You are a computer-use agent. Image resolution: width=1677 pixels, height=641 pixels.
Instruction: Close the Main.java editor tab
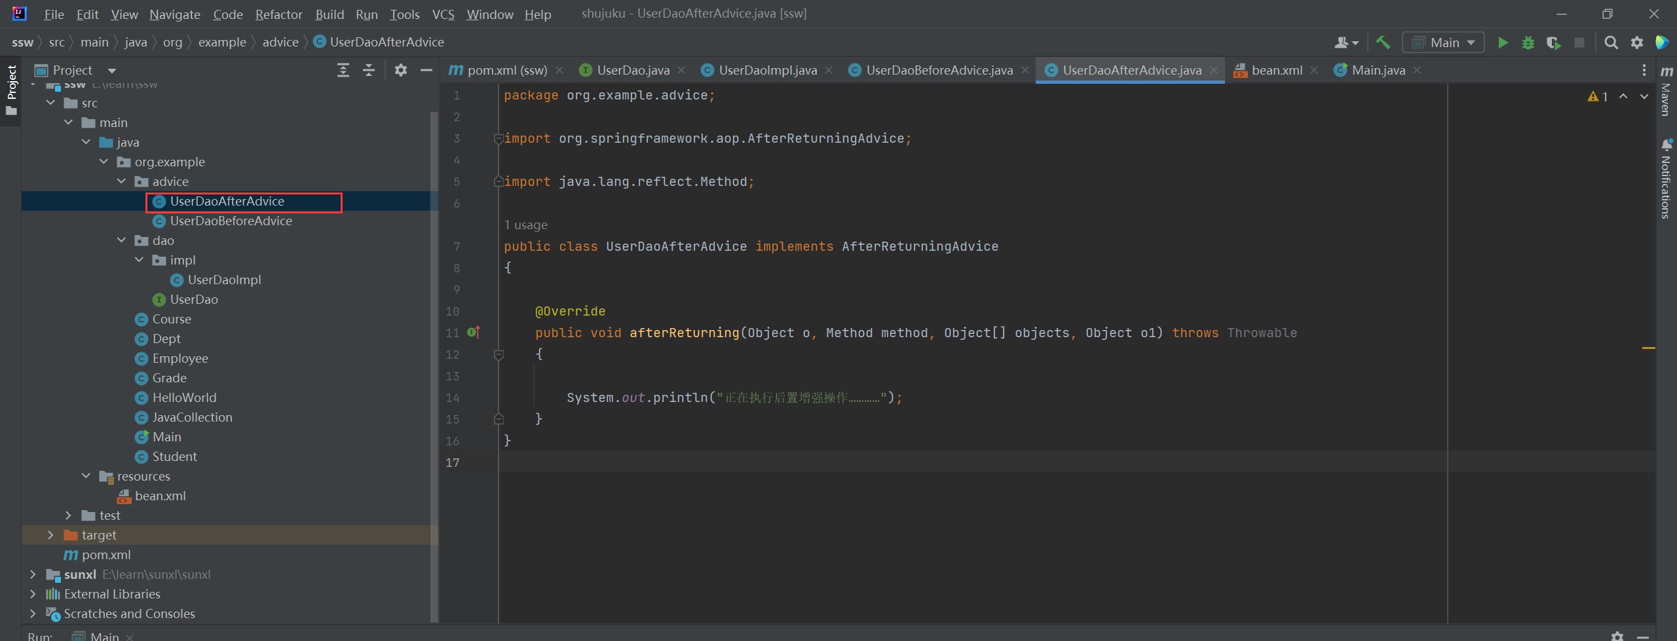(1417, 70)
